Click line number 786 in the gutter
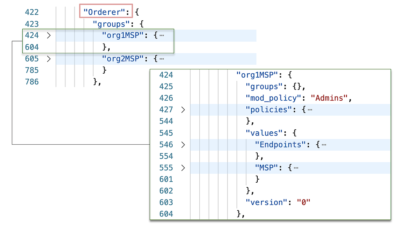 (32, 82)
